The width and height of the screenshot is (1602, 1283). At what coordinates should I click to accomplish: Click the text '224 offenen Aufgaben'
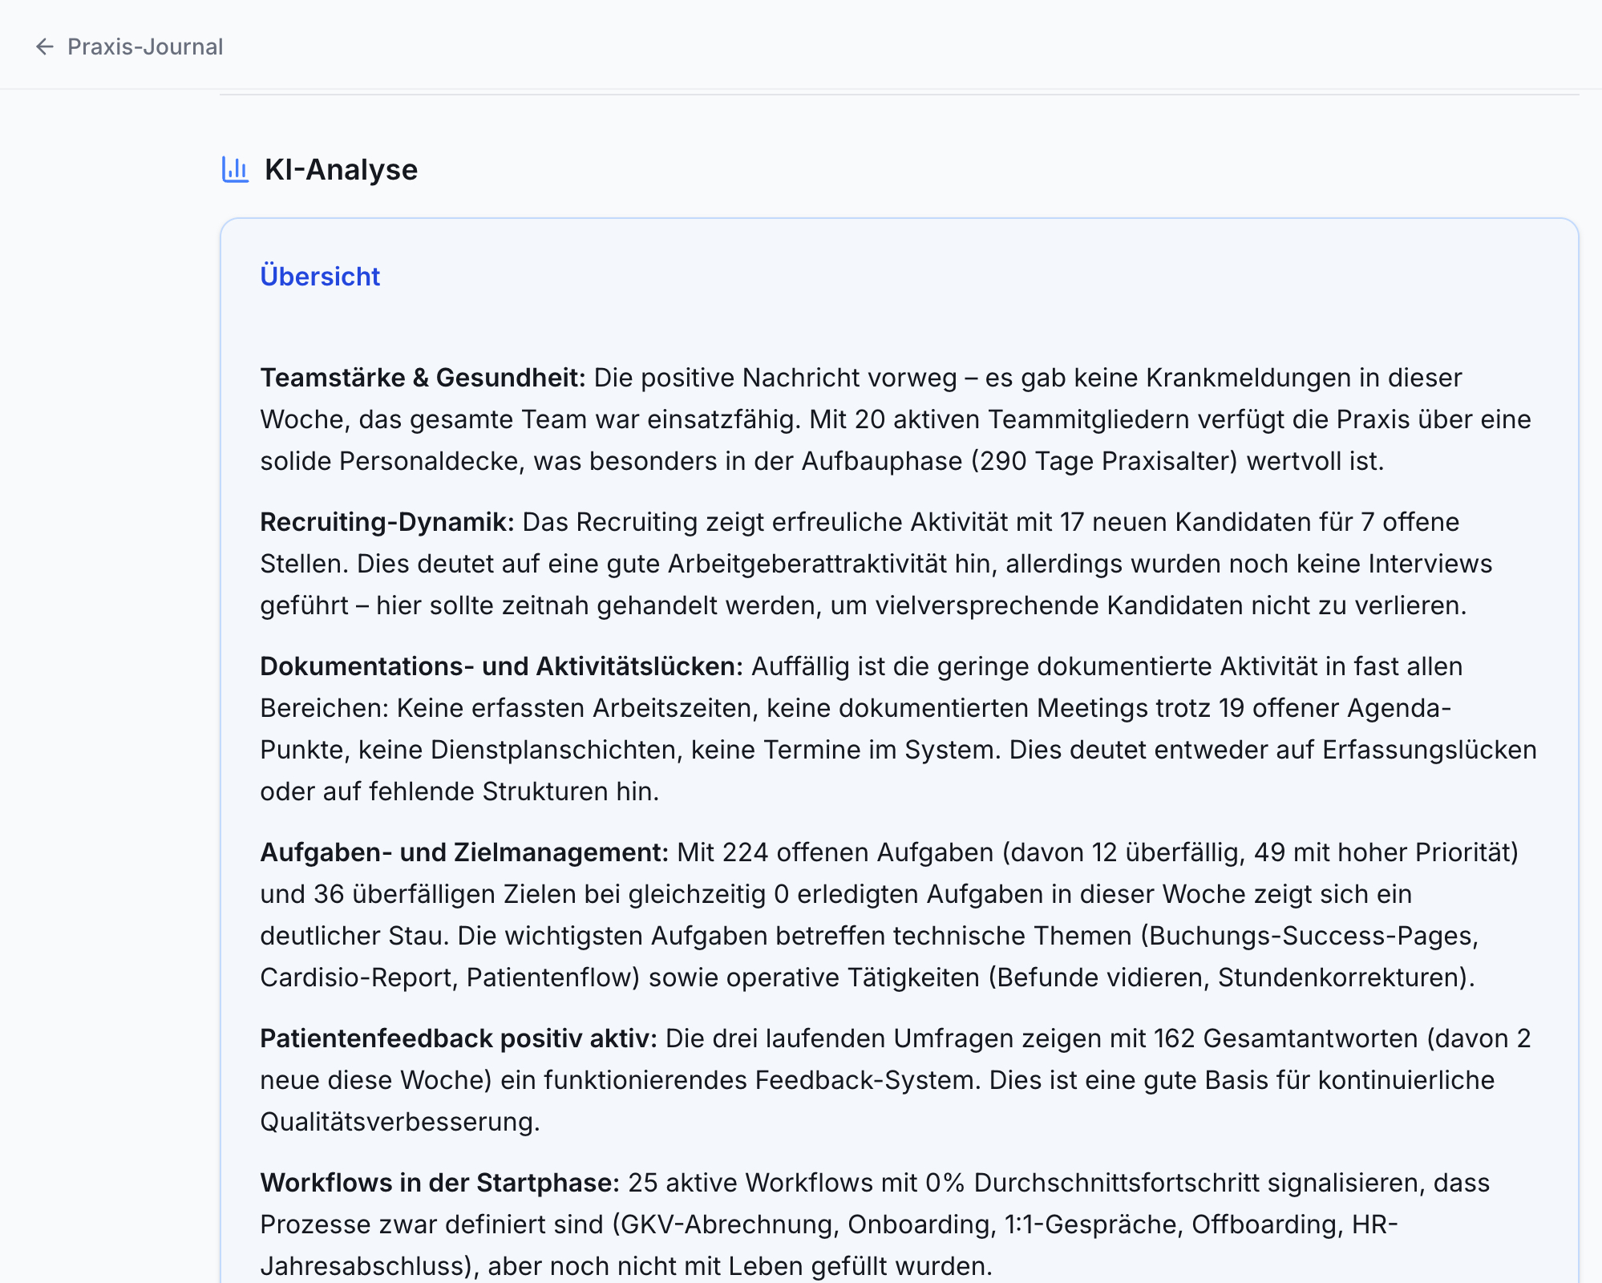tap(858, 852)
